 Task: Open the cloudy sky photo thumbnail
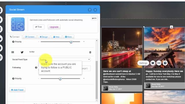[164, 97]
